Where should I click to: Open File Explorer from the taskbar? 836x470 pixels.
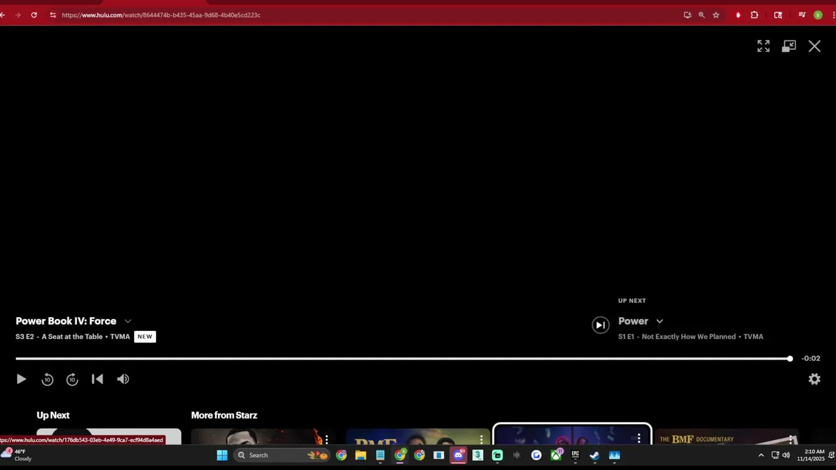(361, 455)
